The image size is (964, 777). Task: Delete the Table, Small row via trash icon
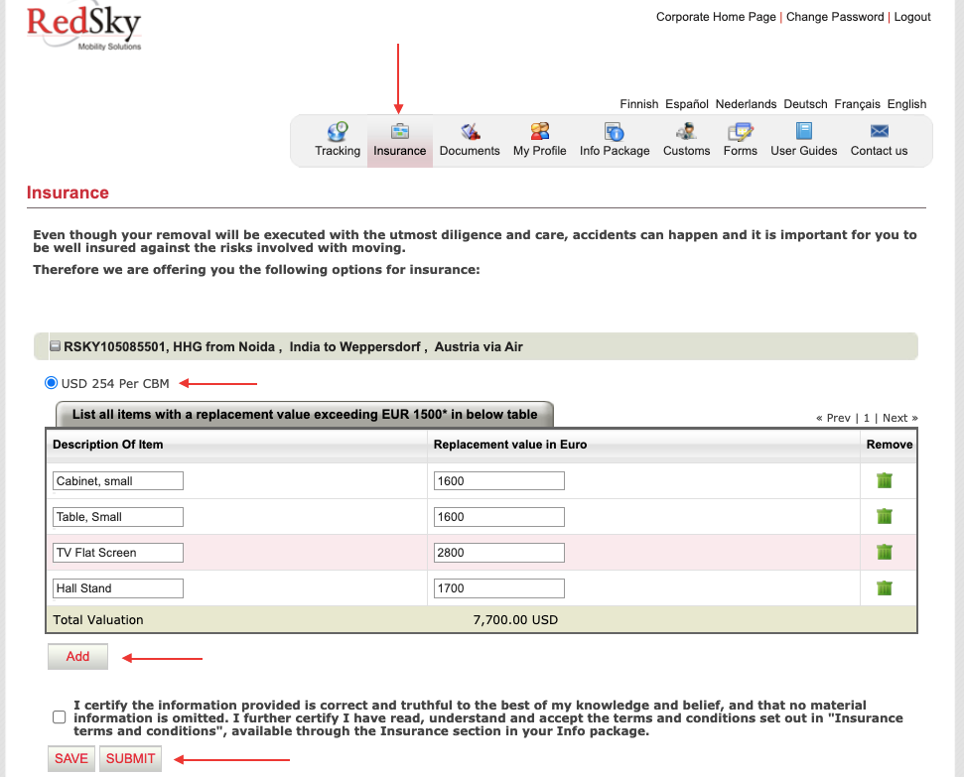[884, 516]
